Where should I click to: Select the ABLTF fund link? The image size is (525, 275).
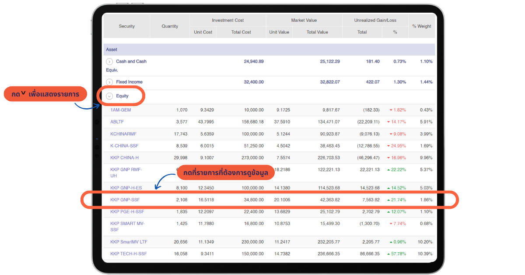pyautogui.click(x=117, y=122)
